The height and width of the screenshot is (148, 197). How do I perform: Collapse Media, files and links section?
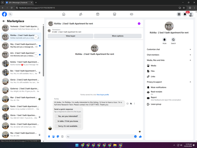[x=169, y=60]
